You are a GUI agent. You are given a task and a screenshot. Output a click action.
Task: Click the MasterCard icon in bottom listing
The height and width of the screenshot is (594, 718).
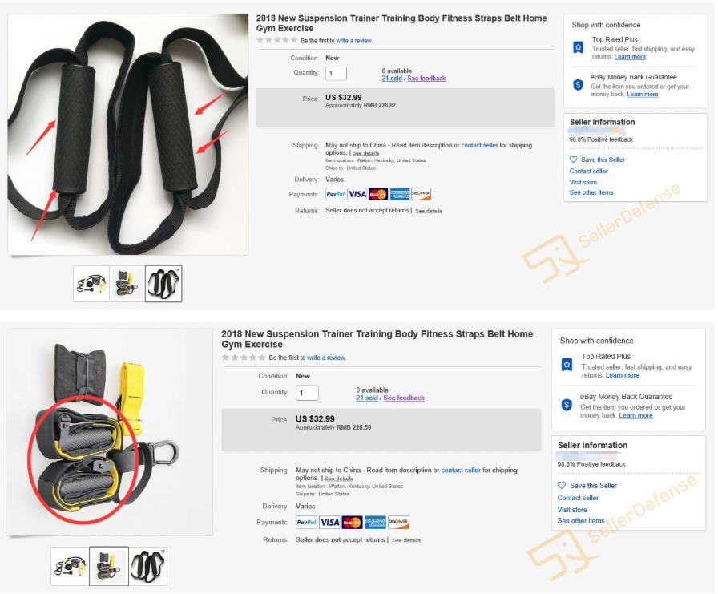click(x=352, y=522)
